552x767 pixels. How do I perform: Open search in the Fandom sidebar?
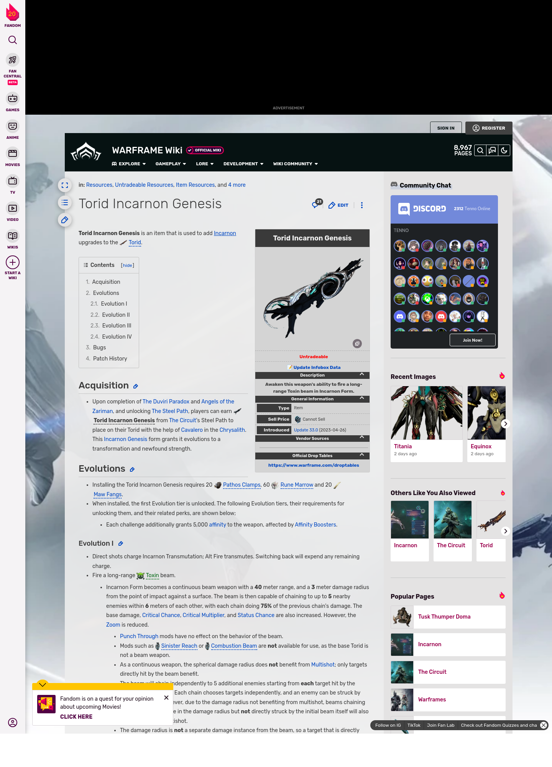[13, 40]
